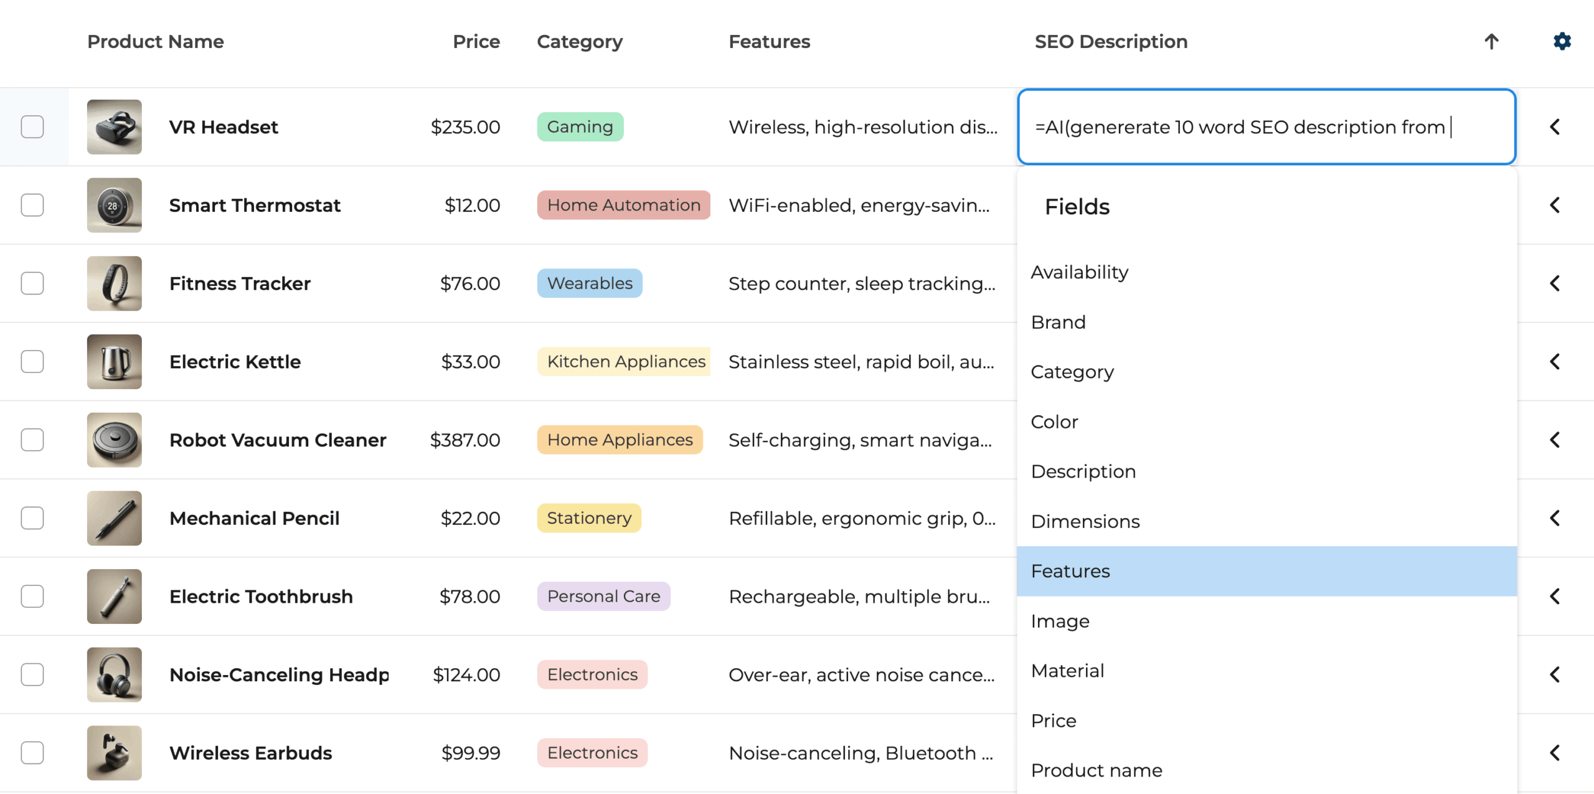Open the Smart Thermostat product image
Image resolution: width=1594 pixels, height=794 pixels.
114,206
